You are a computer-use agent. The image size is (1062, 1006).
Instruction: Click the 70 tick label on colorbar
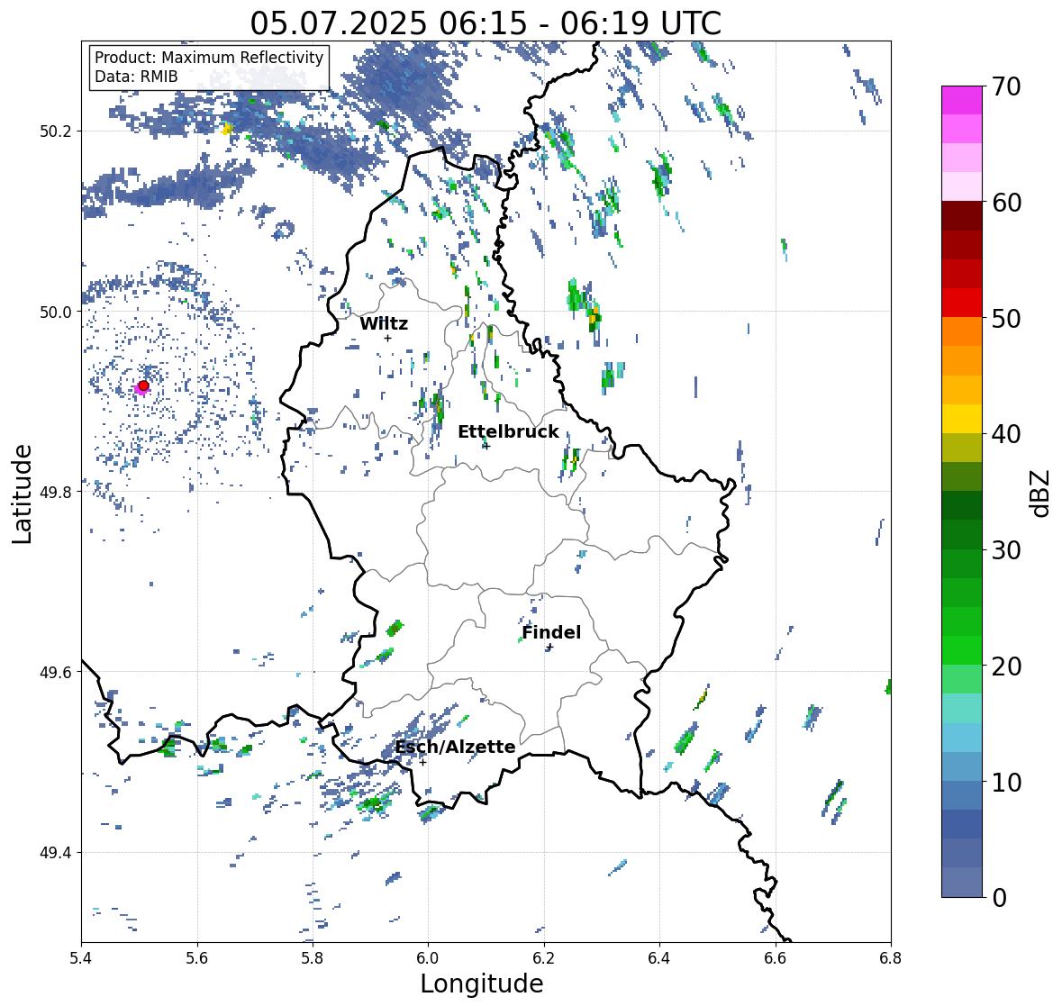coord(1006,86)
